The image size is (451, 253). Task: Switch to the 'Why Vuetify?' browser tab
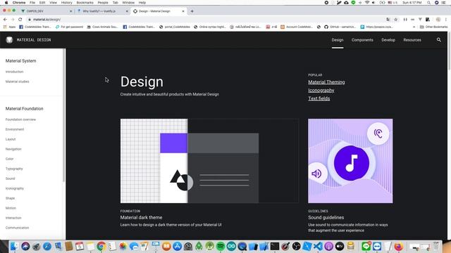pos(102,11)
